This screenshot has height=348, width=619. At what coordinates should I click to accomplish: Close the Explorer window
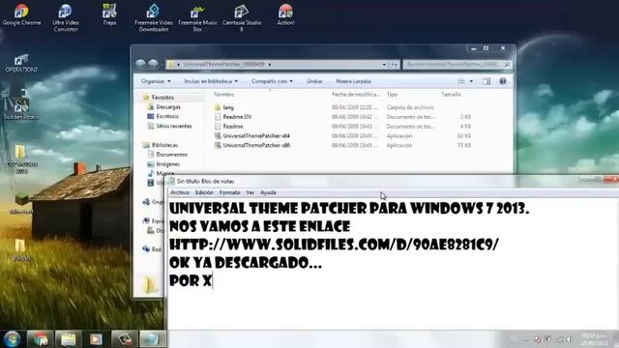[503, 48]
